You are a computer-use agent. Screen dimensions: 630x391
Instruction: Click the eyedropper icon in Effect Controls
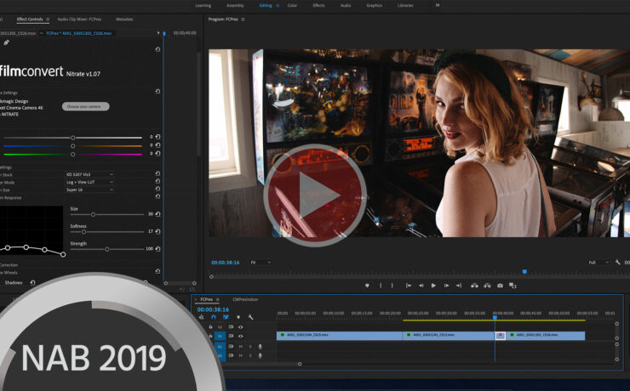tap(7, 42)
